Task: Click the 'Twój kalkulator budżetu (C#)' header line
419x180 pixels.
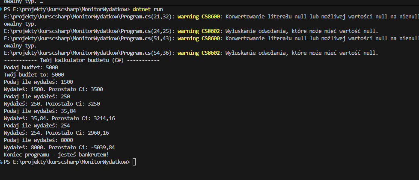Action: (x=81, y=60)
